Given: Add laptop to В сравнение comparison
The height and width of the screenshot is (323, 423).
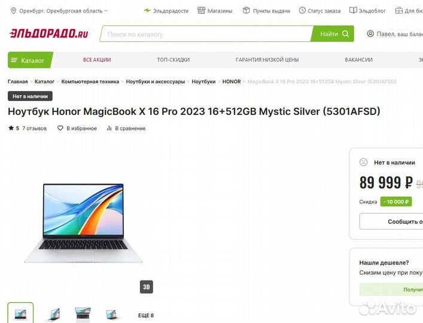Looking at the screenshot, I should [x=126, y=129].
